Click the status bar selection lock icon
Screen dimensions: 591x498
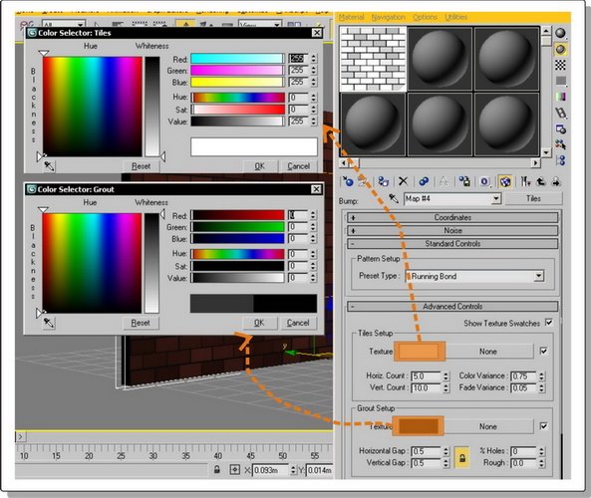216,469
